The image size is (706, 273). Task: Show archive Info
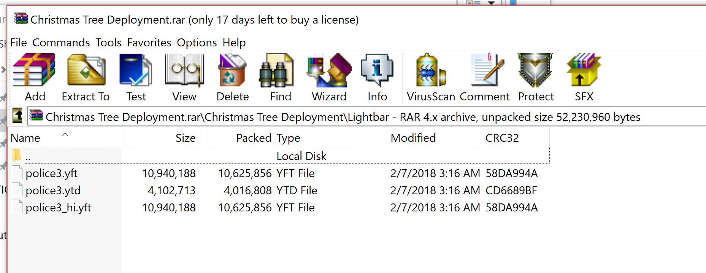coord(377,78)
